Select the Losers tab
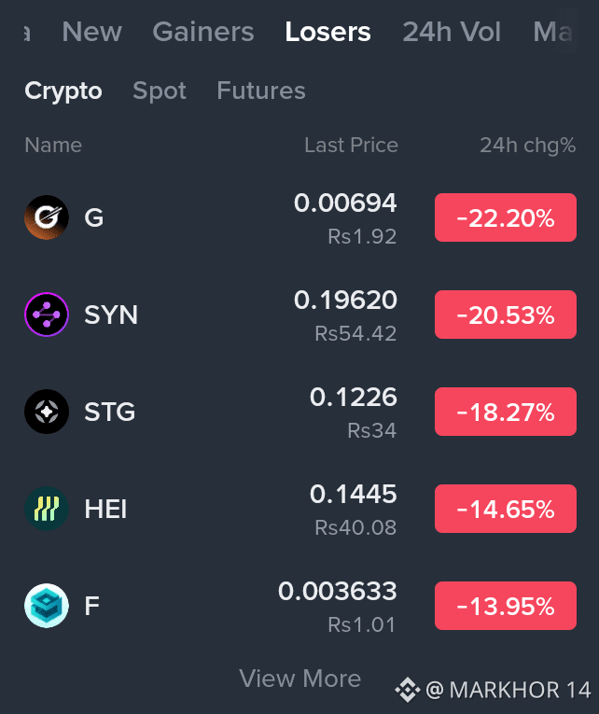 pyautogui.click(x=327, y=32)
